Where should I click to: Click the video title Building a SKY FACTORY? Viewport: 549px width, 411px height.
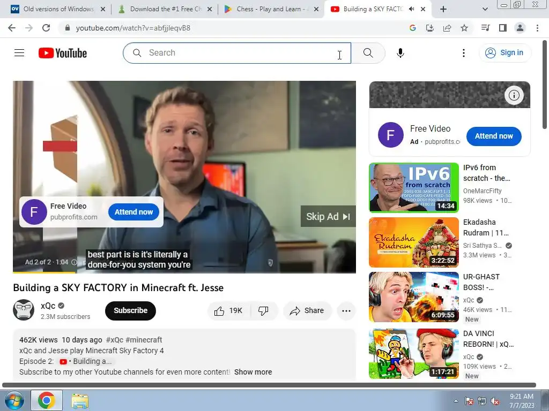coord(118,287)
